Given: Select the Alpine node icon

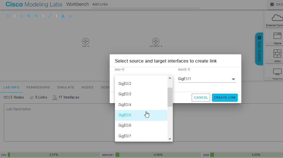Looking at the screenshot, I should click(x=278, y=36).
